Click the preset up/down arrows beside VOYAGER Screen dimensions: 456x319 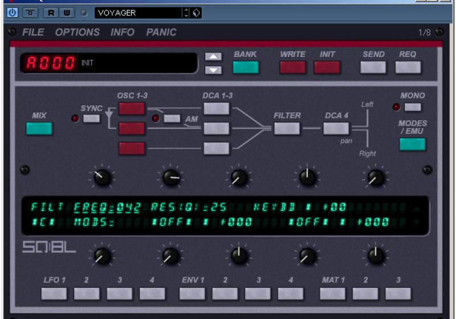185,13
